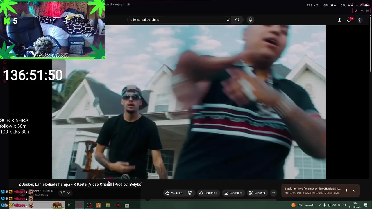Open the clock showing 15:26
Viewport: 372px width, 209px height.
[x=355, y=205]
